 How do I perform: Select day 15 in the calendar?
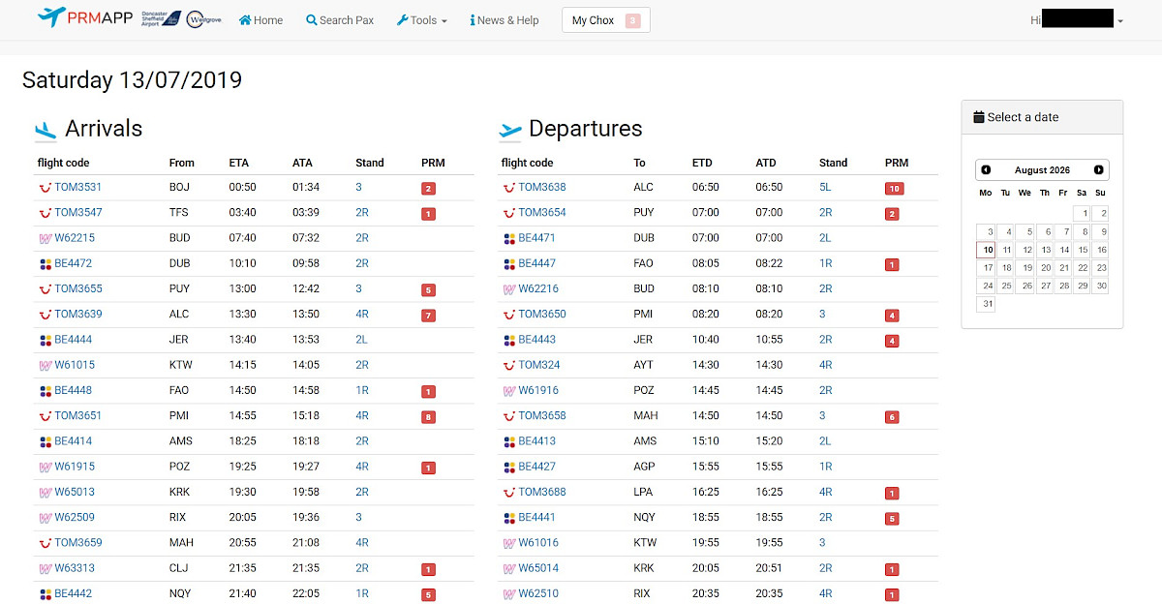[1083, 250]
